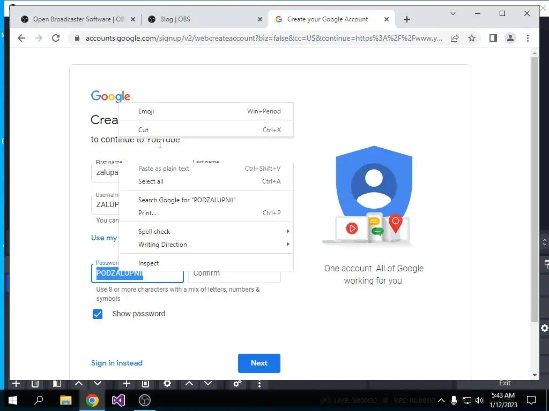
Task: Click the microphone icon in the system tray
Action: 454,400
